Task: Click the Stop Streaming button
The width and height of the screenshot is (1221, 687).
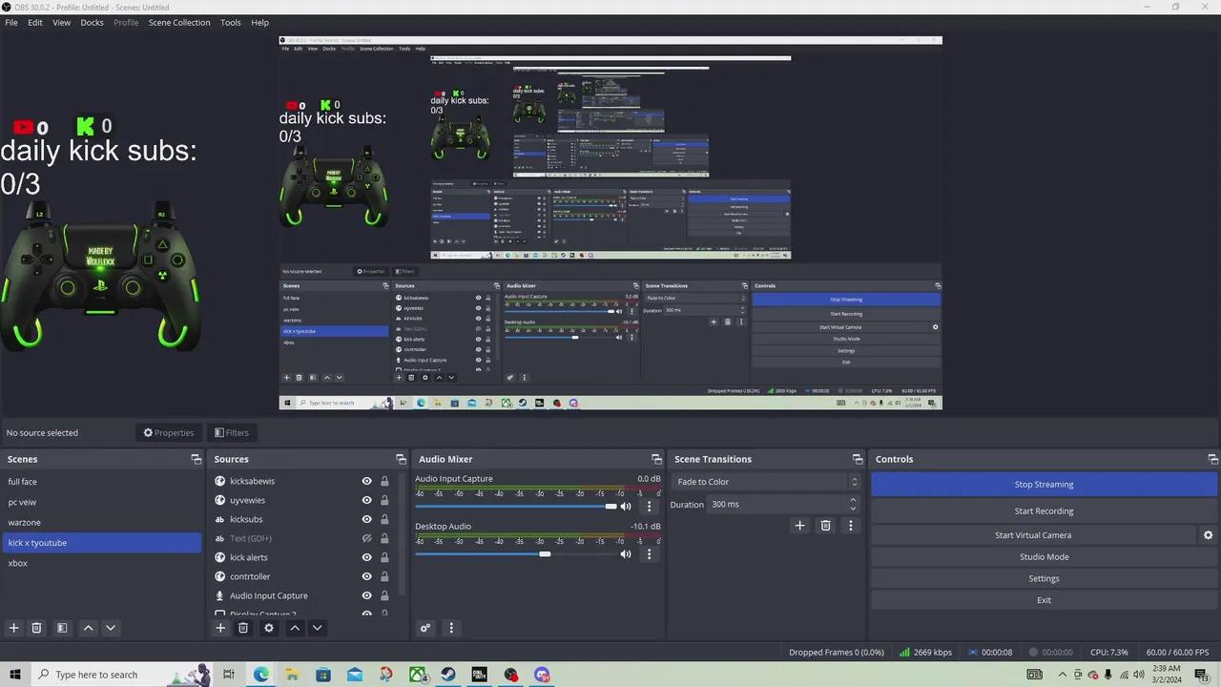Action: [x=1044, y=485]
